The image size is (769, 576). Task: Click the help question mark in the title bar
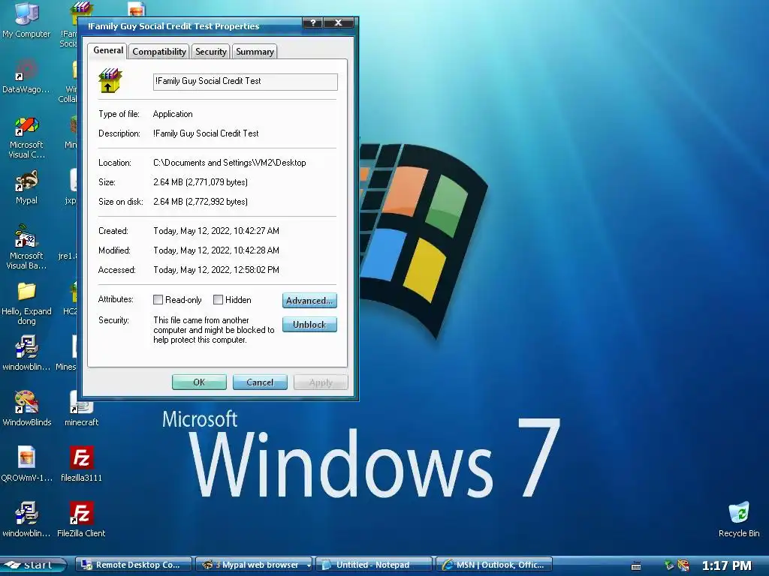click(313, 22)
